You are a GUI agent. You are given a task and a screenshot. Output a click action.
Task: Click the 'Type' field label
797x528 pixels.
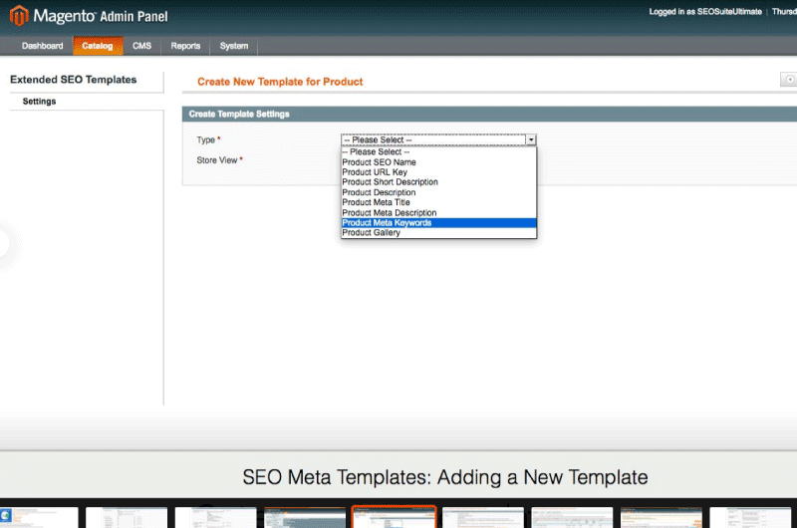tap(206, 139)
